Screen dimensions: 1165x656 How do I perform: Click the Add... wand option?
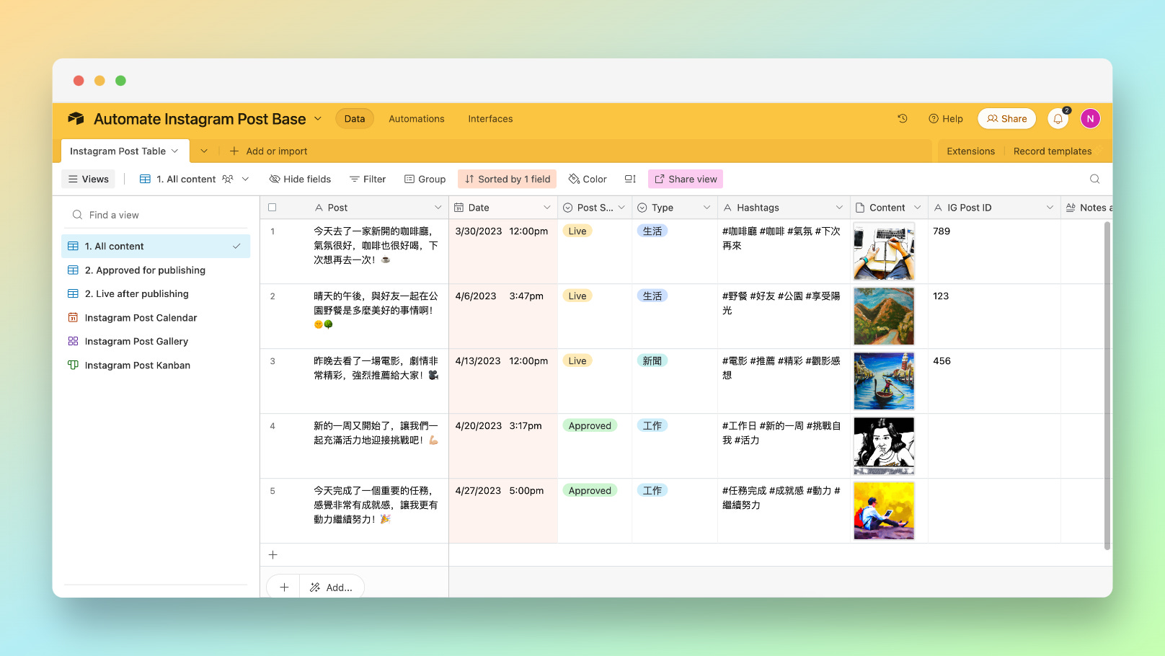click(x=332, y=587)
